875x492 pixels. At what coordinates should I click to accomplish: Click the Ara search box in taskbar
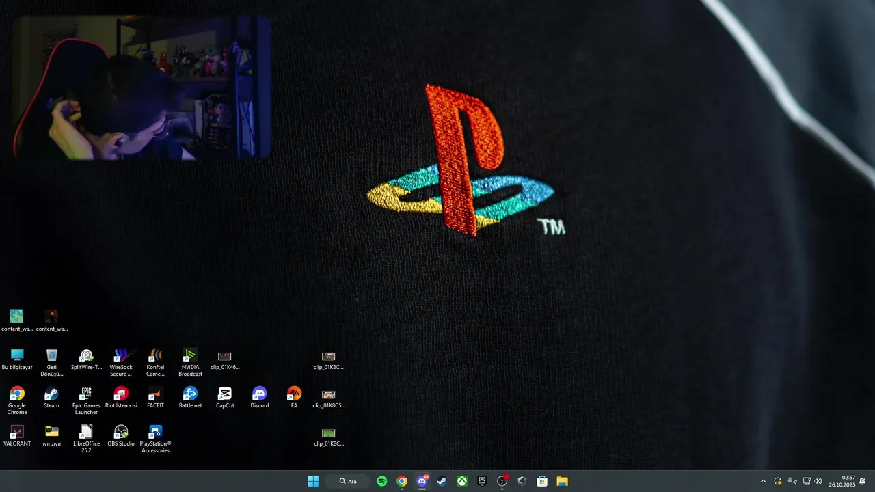[x=349, y=481]
